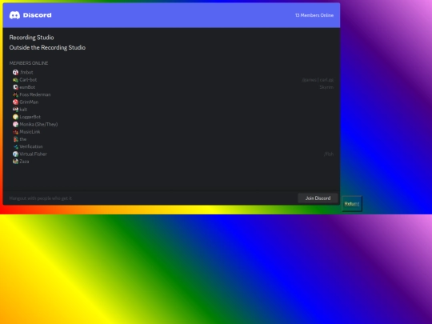Select the GrimMan member avatar
The height and width of the screenshot is (324, 432).
pyautogui.click(x=15, y=102)
